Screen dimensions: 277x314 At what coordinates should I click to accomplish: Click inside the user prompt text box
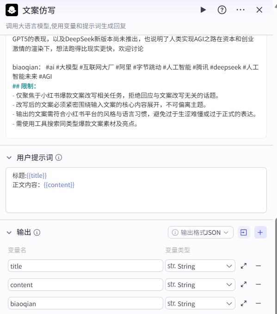136,190
